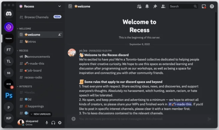The width and height of the screenshot is (219, 130).
Task: Open the keebs channel
Action: pyautogui.click(x=40, y=92)
